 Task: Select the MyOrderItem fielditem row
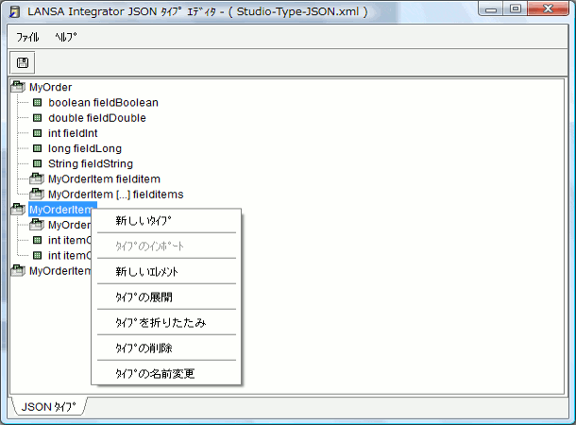[x=104, y=178]
